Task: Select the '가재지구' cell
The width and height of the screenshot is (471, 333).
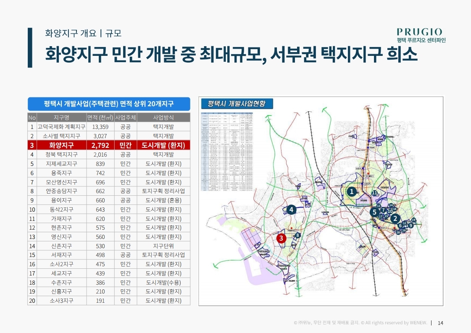Action: (x=62, y=219)
